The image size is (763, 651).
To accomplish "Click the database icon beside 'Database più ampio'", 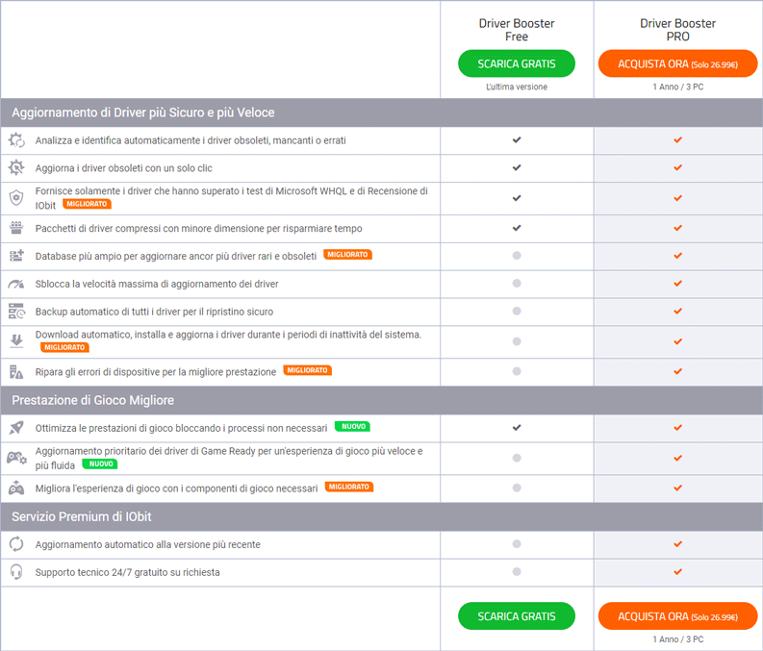I will 16,255.
